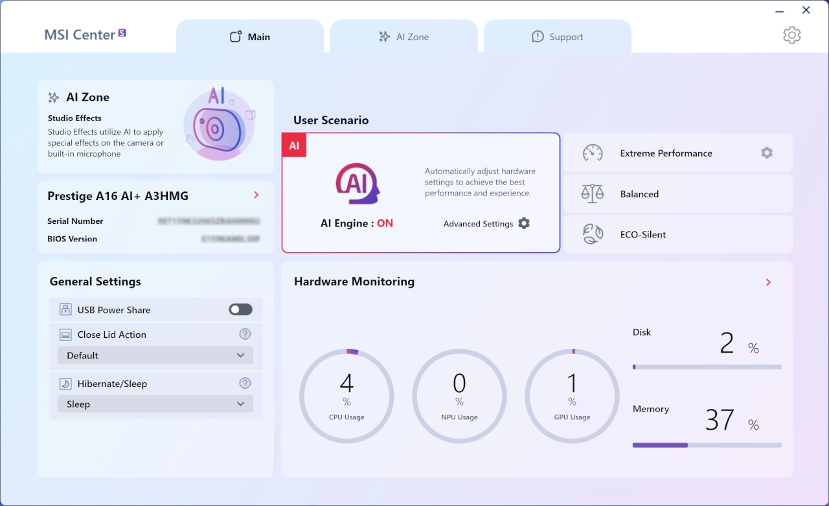Click the Memory usage progress bar

707,445
